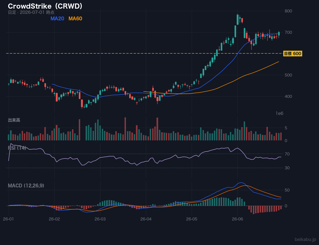Click the 1e6 volume scale label
The image size is (319, 245).
coord(279,114)
